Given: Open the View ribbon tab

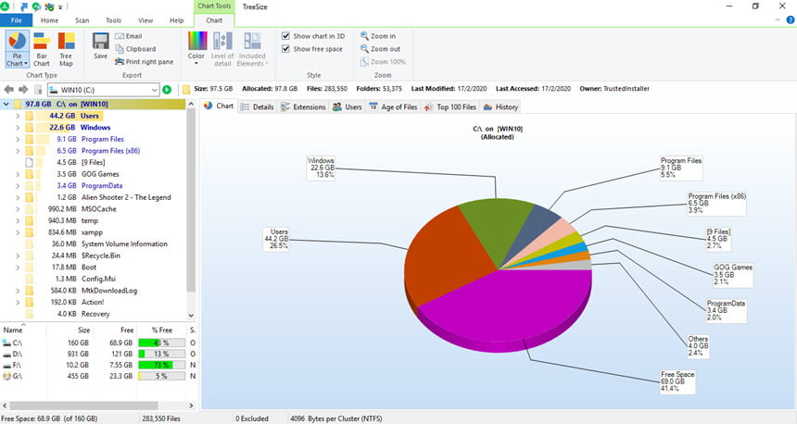Looking at the screenshot, I should coord(145,20).
